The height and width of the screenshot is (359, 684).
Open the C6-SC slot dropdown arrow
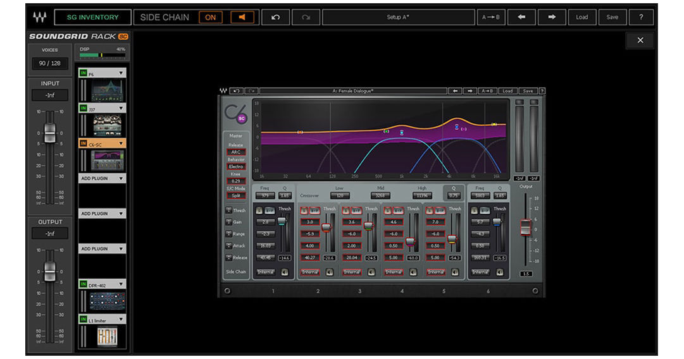pyautogui.click(x=121, y=143)
